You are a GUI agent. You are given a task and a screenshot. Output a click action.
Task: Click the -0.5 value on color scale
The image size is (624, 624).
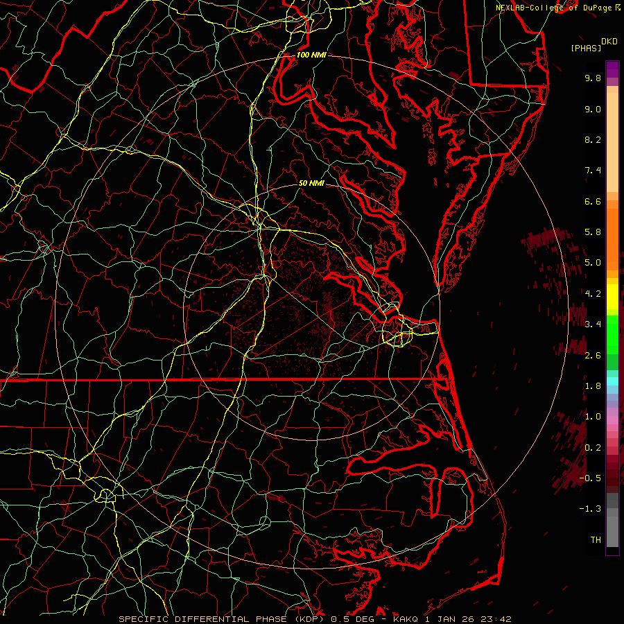[590, 478]
